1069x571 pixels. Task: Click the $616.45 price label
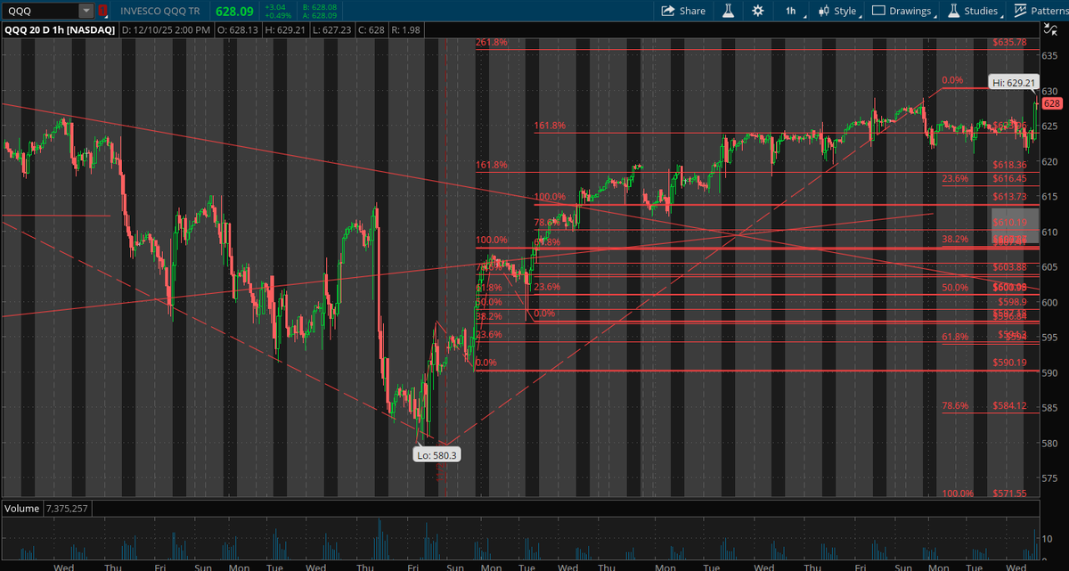(x=1010, y=178)
